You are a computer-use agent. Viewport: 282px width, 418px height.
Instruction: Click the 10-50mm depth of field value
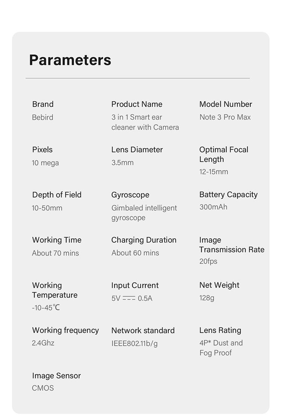click(x=47, y=208)
